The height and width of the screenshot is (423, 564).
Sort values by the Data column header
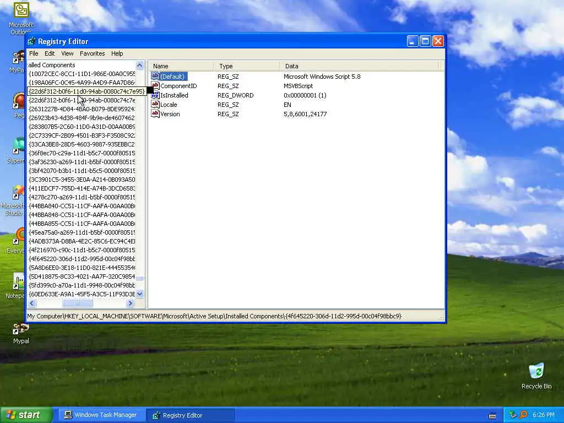click(360, 66)
